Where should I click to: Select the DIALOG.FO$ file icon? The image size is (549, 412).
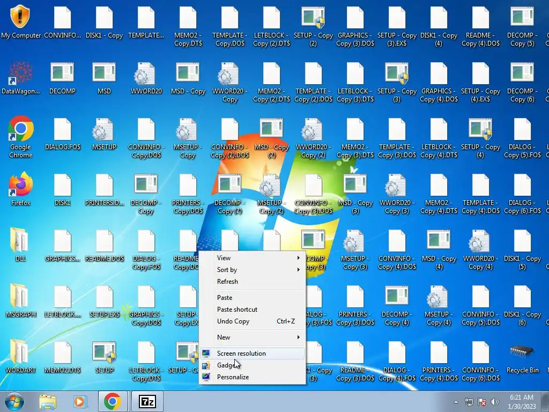pos(62,134)
